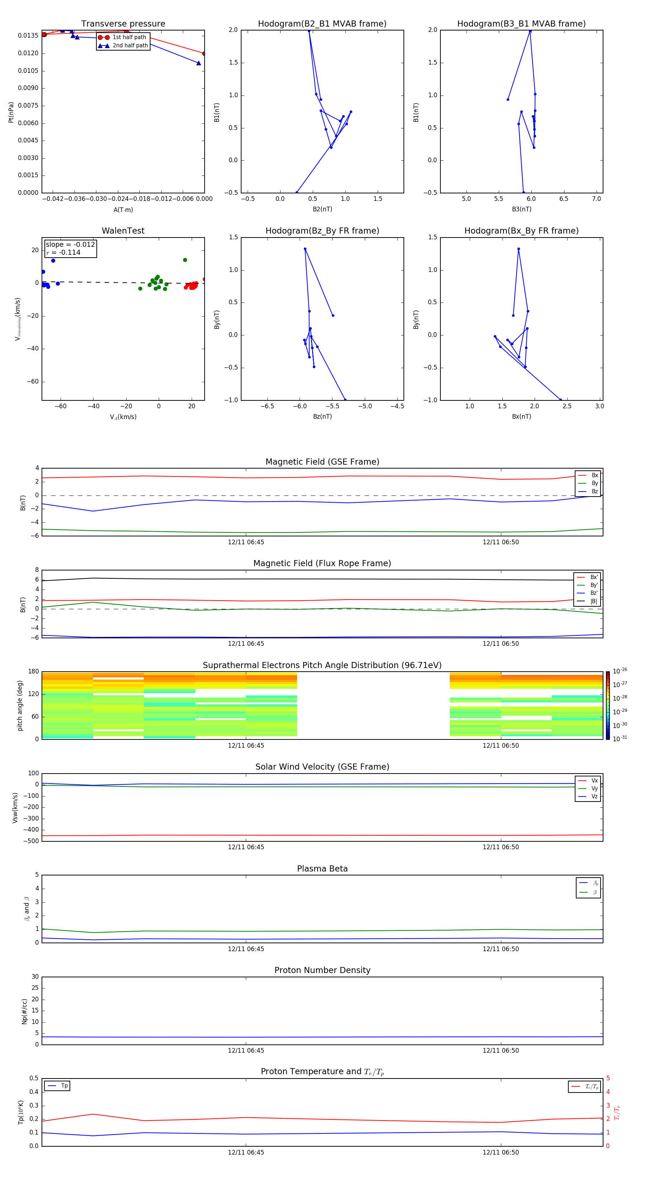The width and height of the screenshot is (645, 1184).
Task: Click the |B| legend entry in flux rope plot
Action: click(x=587, y=601)
